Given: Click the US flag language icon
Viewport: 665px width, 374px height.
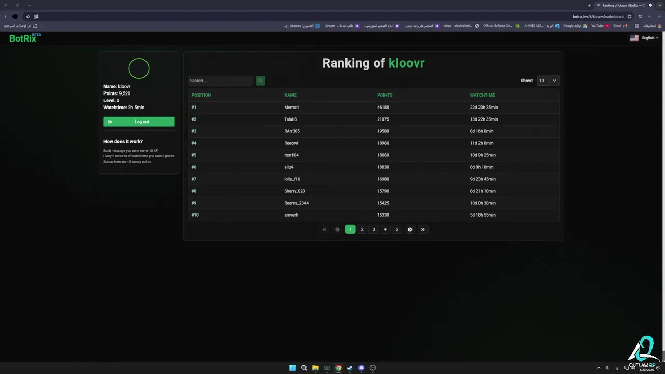Looking at the screenshot, I should [634, 38].
